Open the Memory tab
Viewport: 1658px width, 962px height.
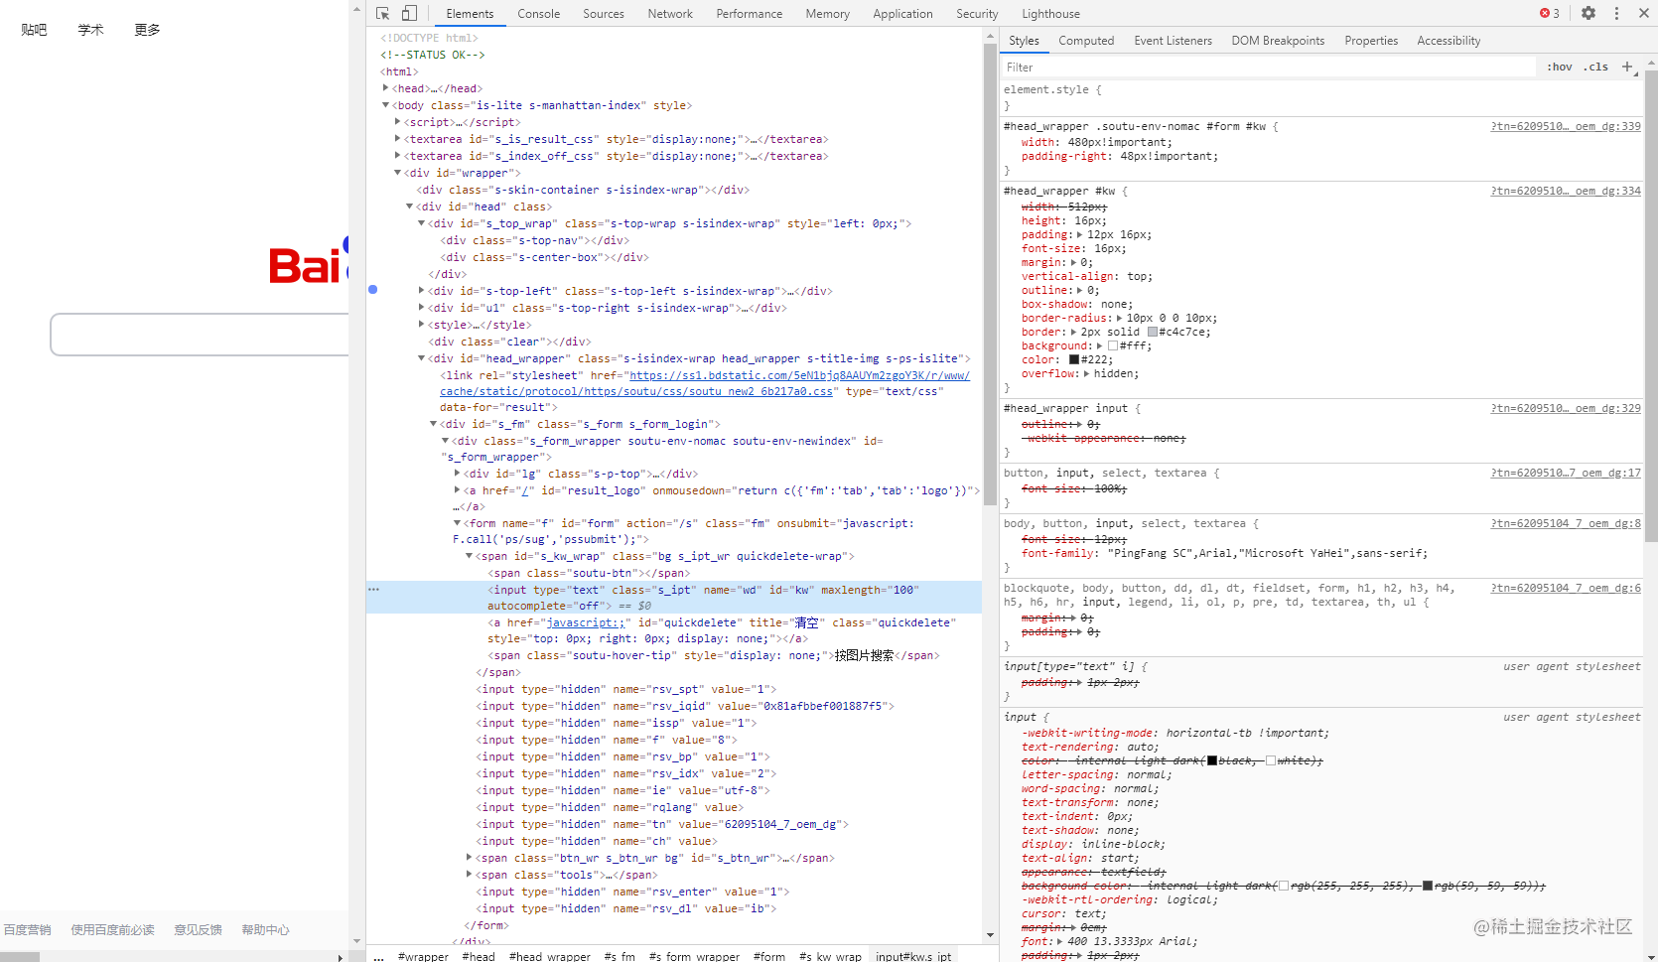tap(828, 14)
